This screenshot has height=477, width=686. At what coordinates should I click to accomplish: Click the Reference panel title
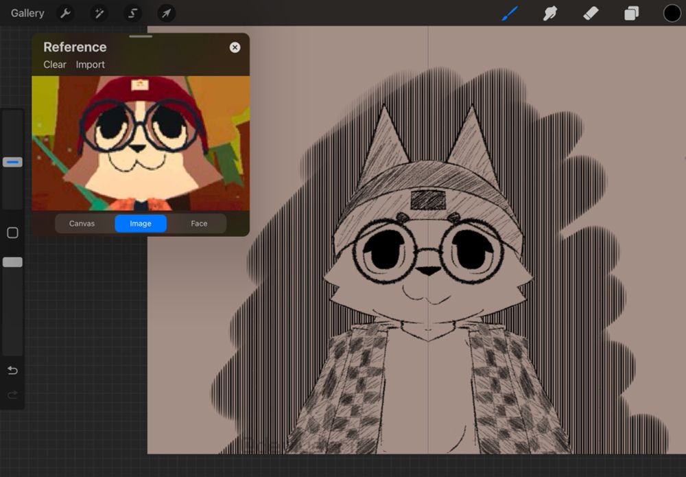[x=75, y=47]
